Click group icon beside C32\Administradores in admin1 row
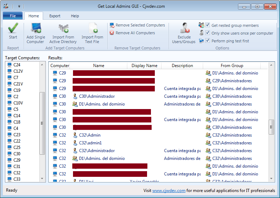Image resolution: width=280 pixels, height=198 pixels. (x=208, y=143)
